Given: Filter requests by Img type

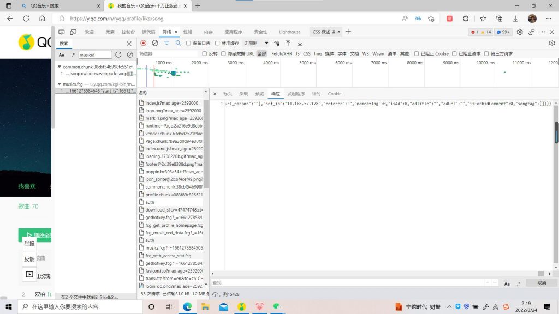Looking at the screenshot, I should pos(318,54).
